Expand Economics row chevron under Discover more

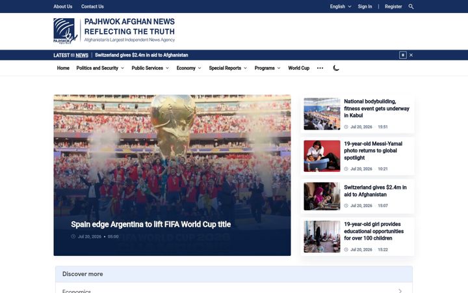400,290
